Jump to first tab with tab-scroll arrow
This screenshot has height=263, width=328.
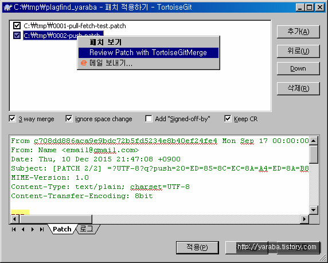pos(14,229)
